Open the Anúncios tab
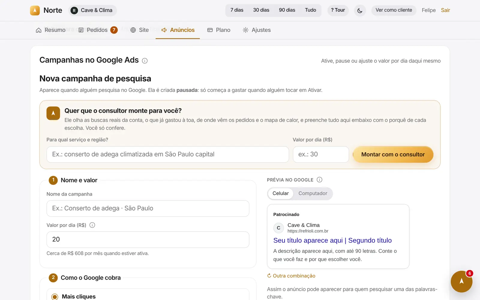The height and width of the screenshot is (300, 480). point(178,30)
